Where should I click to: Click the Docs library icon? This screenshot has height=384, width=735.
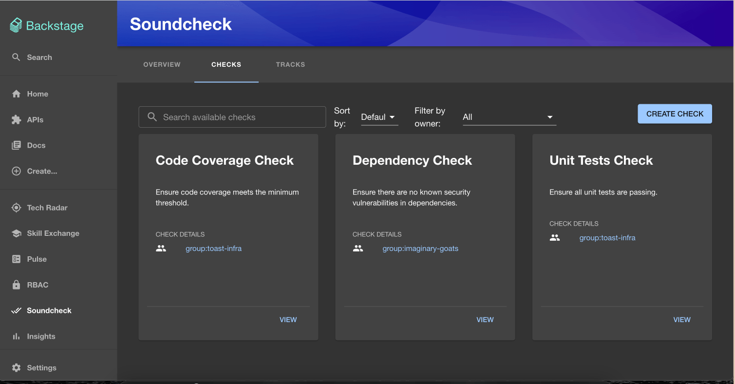[16, 145]
